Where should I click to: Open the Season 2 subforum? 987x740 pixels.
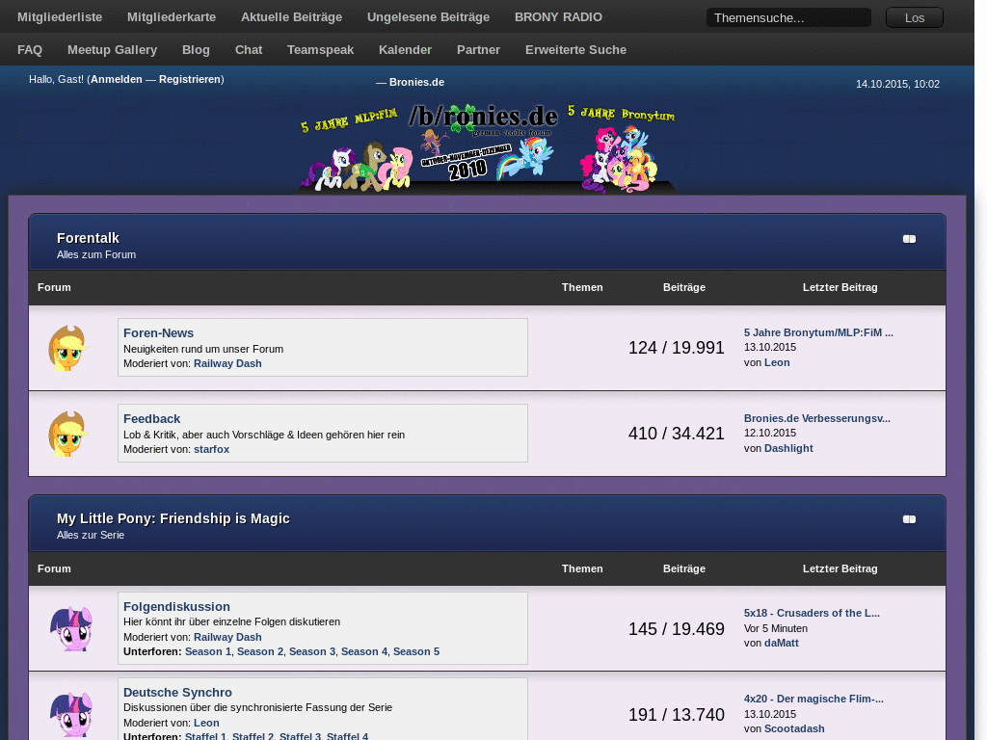pyautogui.click(x=260, y=652)
